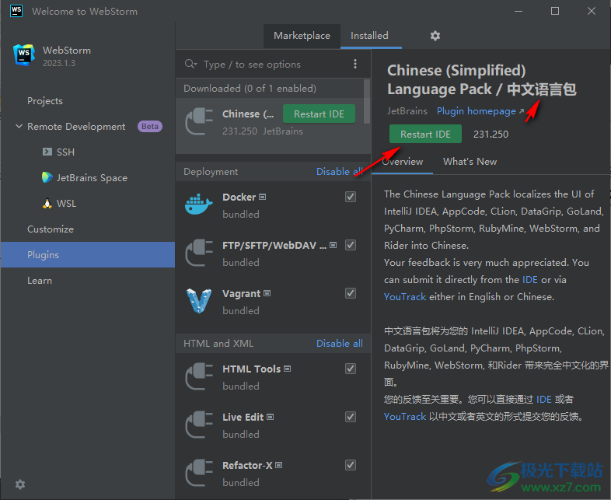Click the JetBrains Space icon
Screen dimensions: 611x500
[47, 177]
